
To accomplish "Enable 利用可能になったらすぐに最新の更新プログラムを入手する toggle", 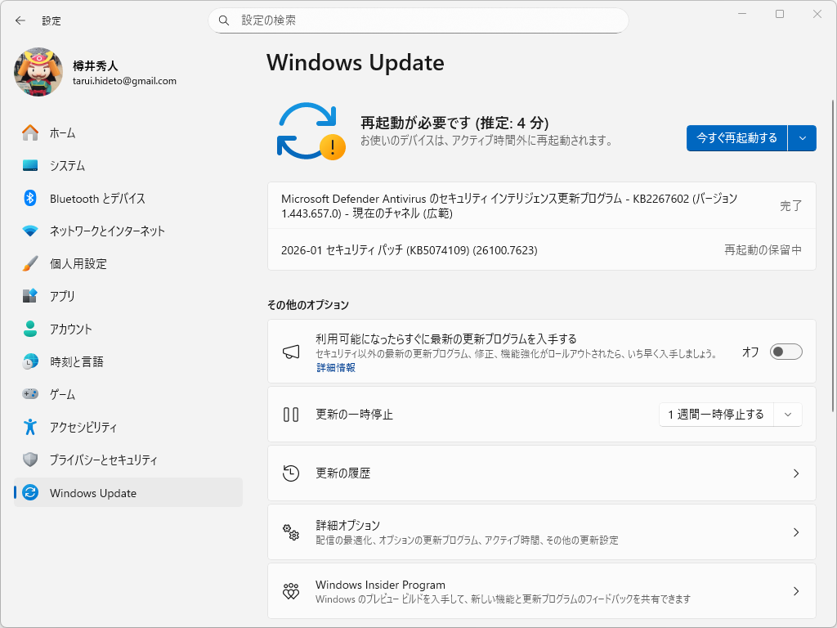I will (x=786, y=351).
